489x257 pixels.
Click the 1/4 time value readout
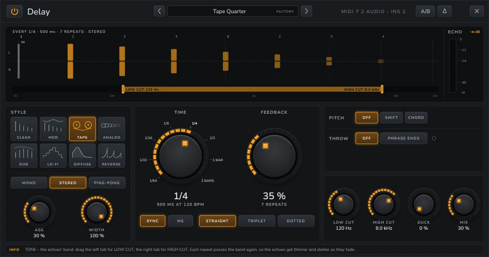tap(181, 196)
